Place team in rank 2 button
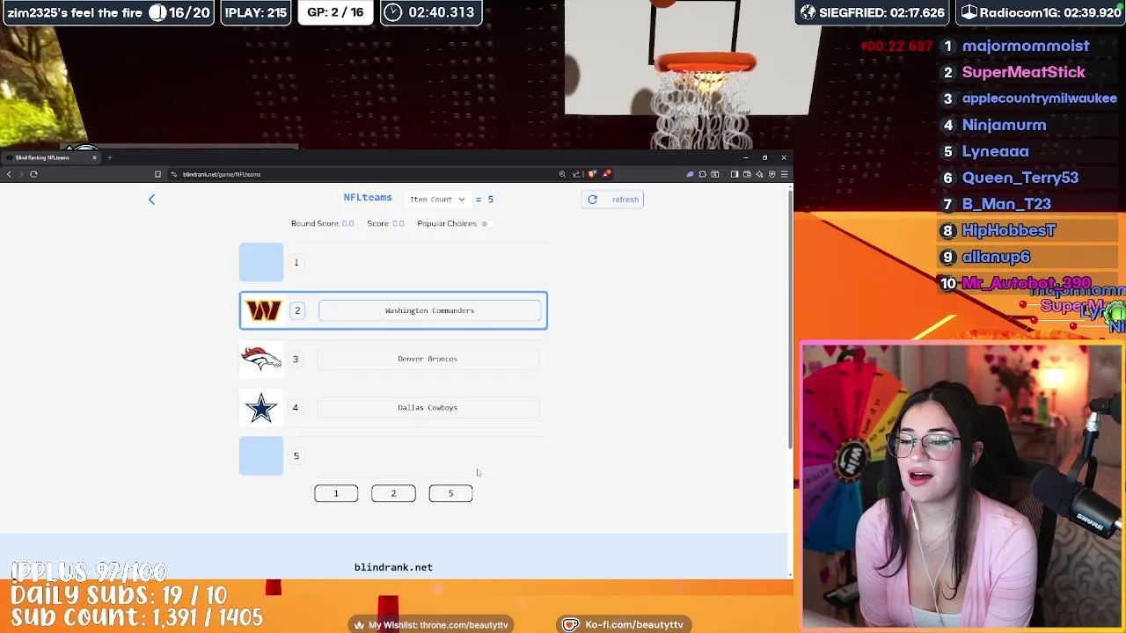The height and width of the screenshot is (633, 1126). point(393,493)
